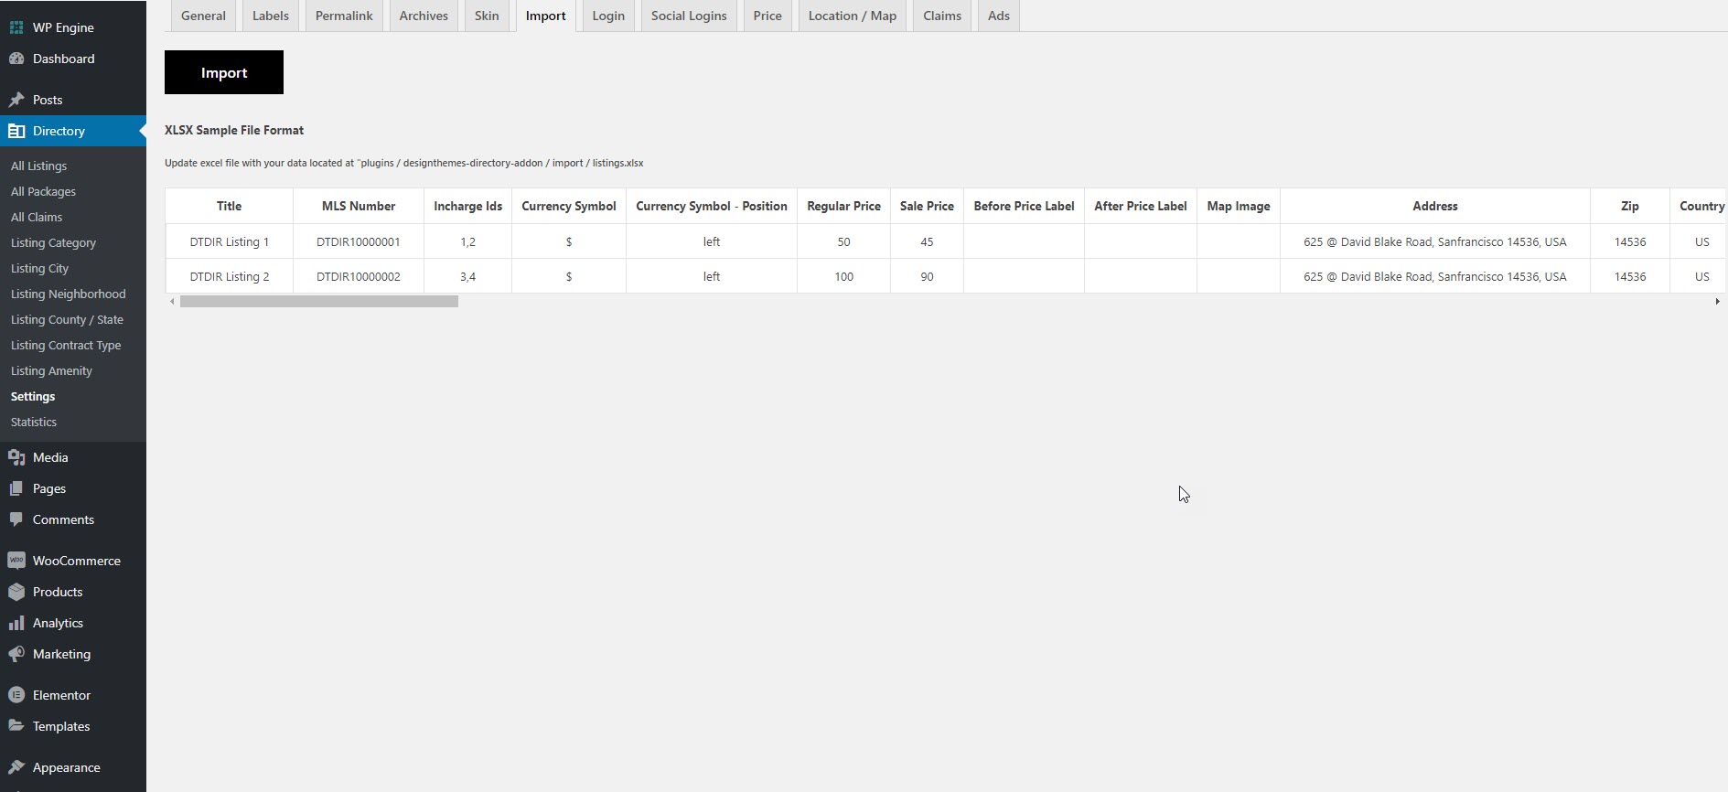Go to Listing City
1728x792 pixels.
pyautogui.click(x=39, y=268)
